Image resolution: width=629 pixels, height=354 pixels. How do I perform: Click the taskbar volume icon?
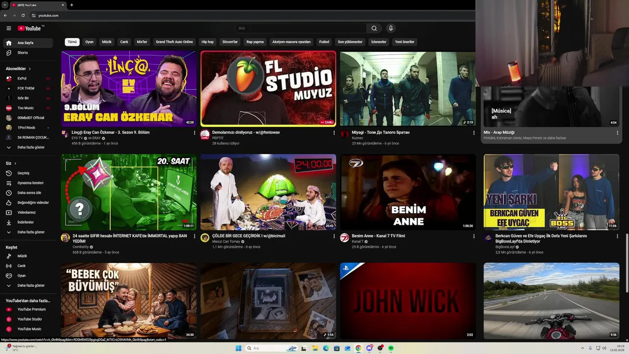[604, 348]
